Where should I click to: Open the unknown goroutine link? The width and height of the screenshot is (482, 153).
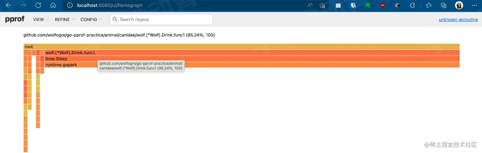(458, 20)
